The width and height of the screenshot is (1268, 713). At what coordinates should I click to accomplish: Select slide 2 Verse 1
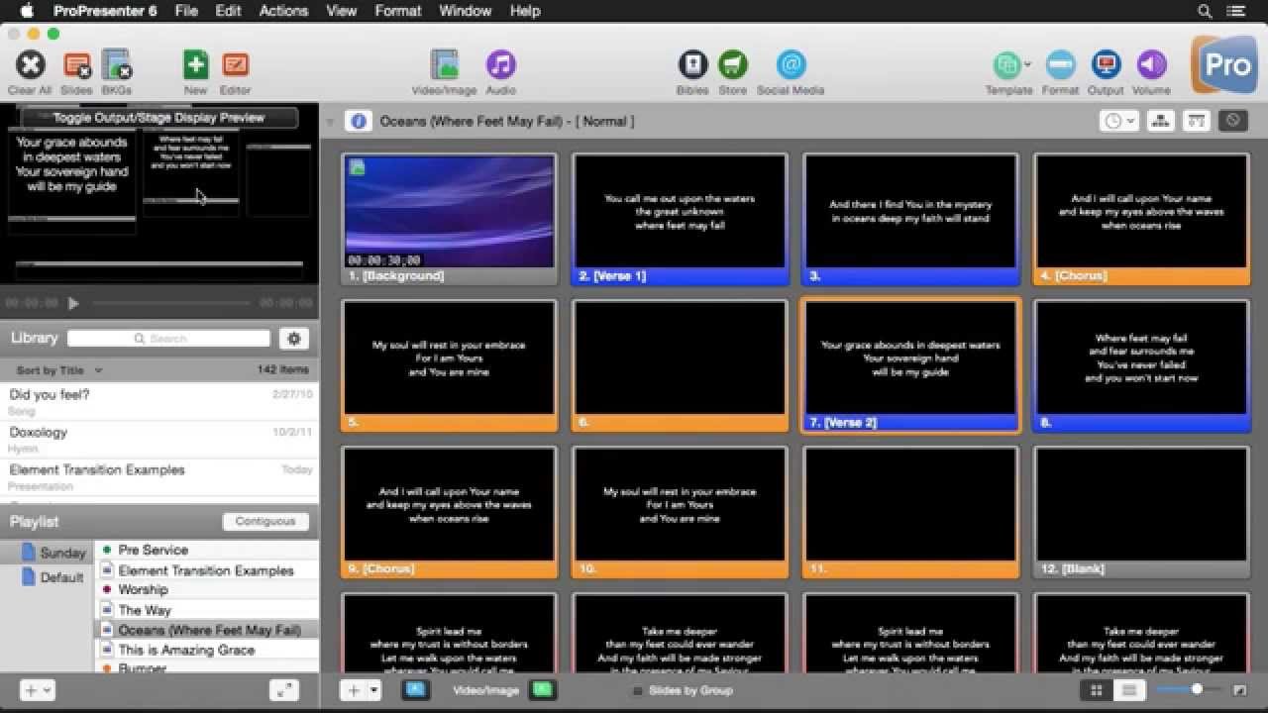(681, 219)
